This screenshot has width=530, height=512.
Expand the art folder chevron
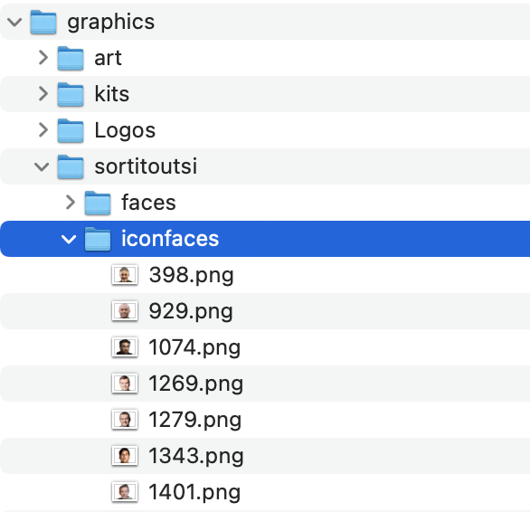tap(43, 58)
